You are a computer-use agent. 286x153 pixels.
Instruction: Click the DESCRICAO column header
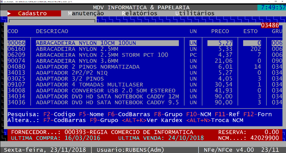point(52,31)
